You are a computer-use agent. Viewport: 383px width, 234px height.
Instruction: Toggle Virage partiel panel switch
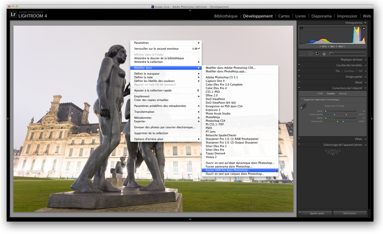(299, 76)
